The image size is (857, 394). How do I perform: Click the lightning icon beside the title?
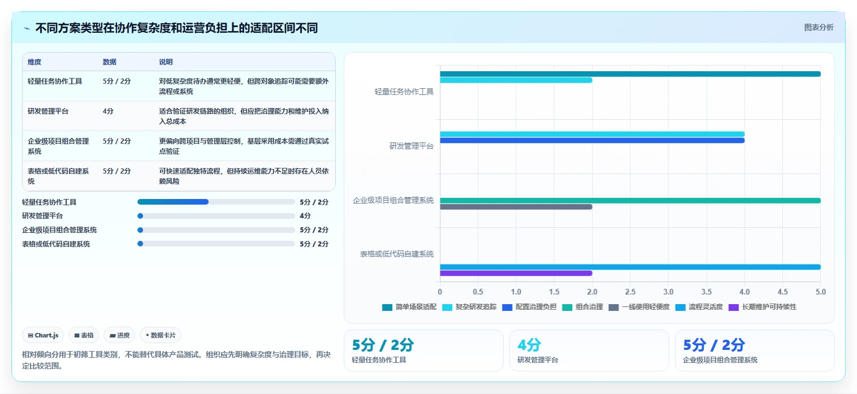(x=27, y=28)
